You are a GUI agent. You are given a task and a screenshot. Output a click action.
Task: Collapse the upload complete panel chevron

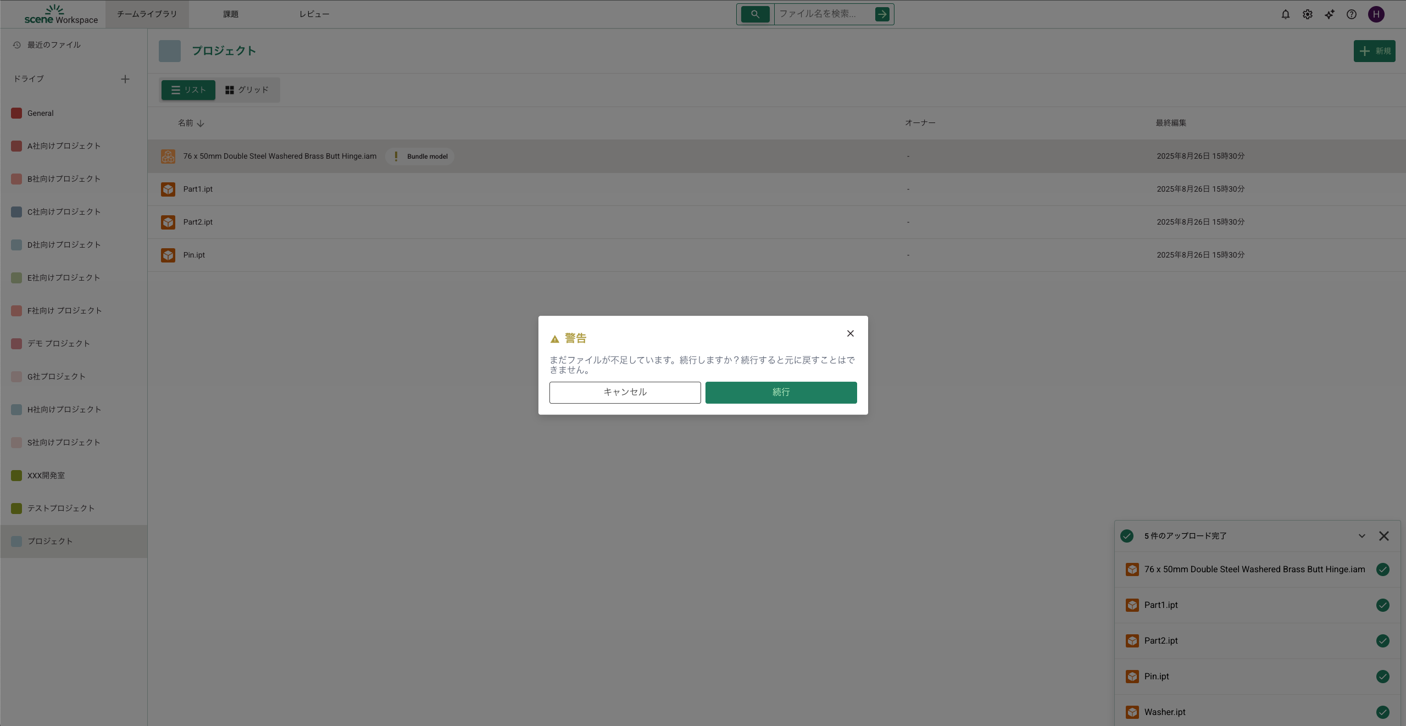1361,536
